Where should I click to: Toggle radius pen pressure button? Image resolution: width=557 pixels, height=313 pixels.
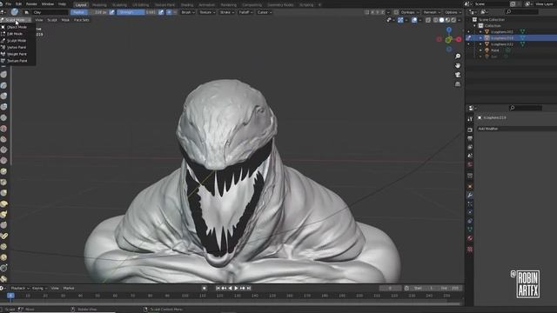(x=112, y=12)
